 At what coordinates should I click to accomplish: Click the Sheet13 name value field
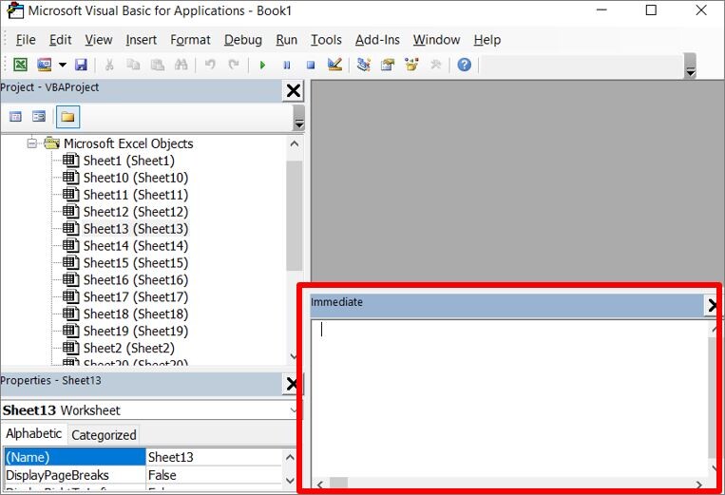(214, 457)
